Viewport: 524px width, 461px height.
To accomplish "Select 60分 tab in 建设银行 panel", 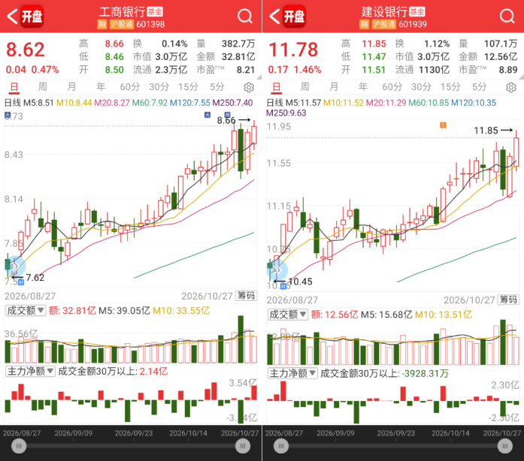I will [x=392, y=87].
